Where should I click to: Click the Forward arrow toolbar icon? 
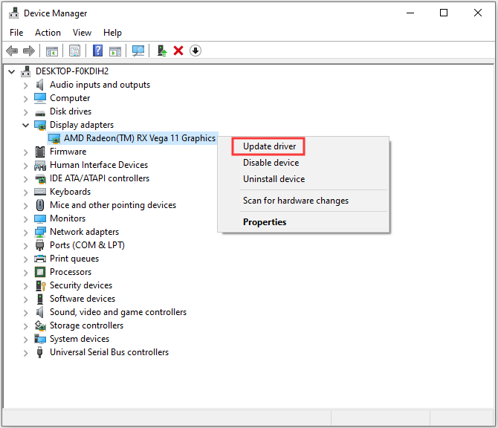(29, 51)
